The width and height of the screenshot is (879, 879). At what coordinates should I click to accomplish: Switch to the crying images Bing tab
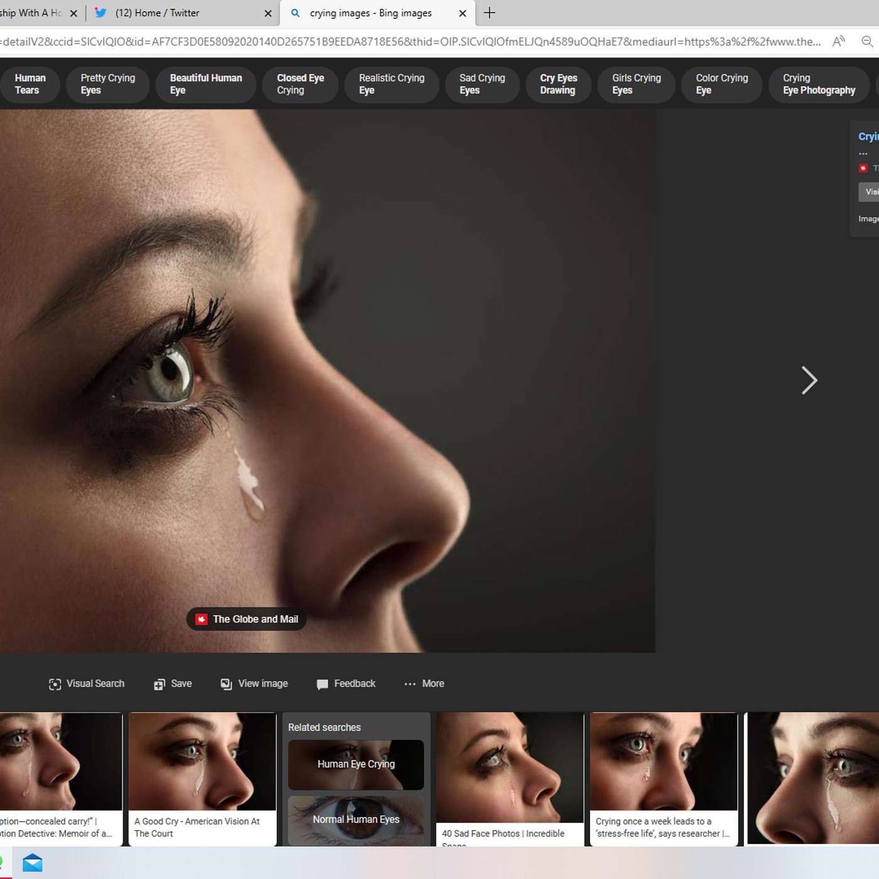point(377,13)
